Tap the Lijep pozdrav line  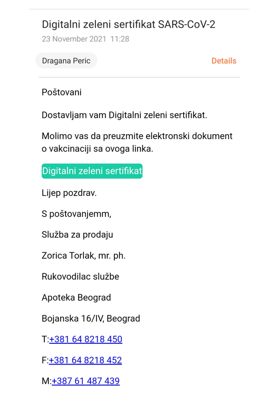[69, 193]
